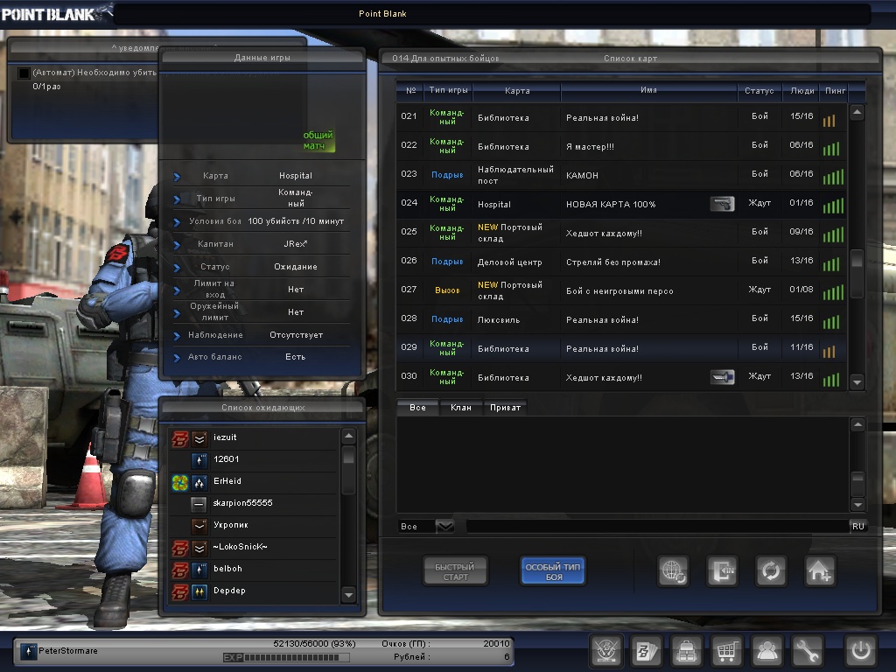Switch to the Приват chat tab

pyautogui.click(x=505, y=408)
